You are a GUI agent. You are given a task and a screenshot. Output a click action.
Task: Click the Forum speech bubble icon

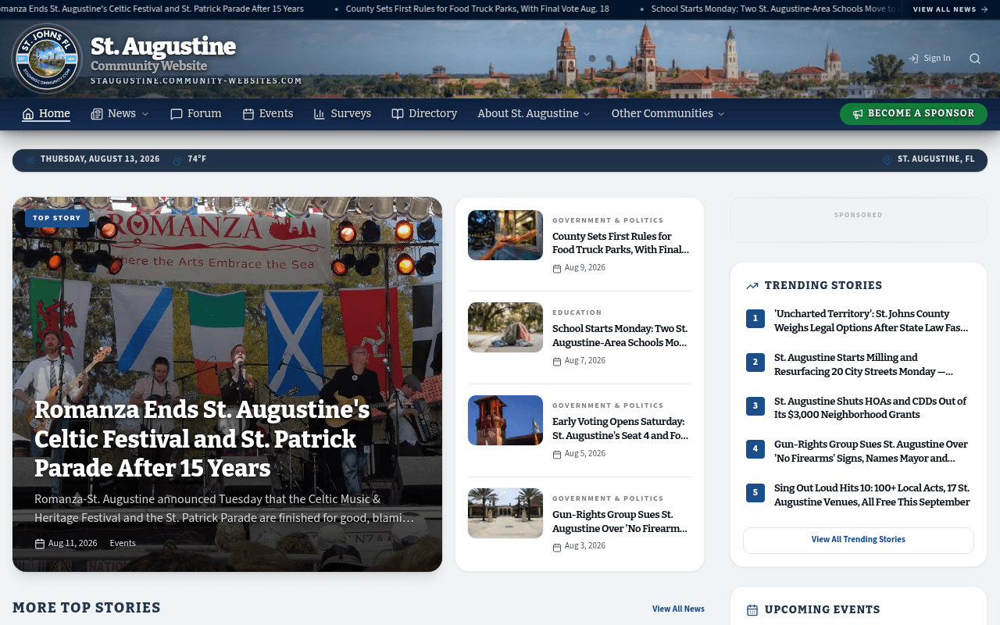click(177, 114)
